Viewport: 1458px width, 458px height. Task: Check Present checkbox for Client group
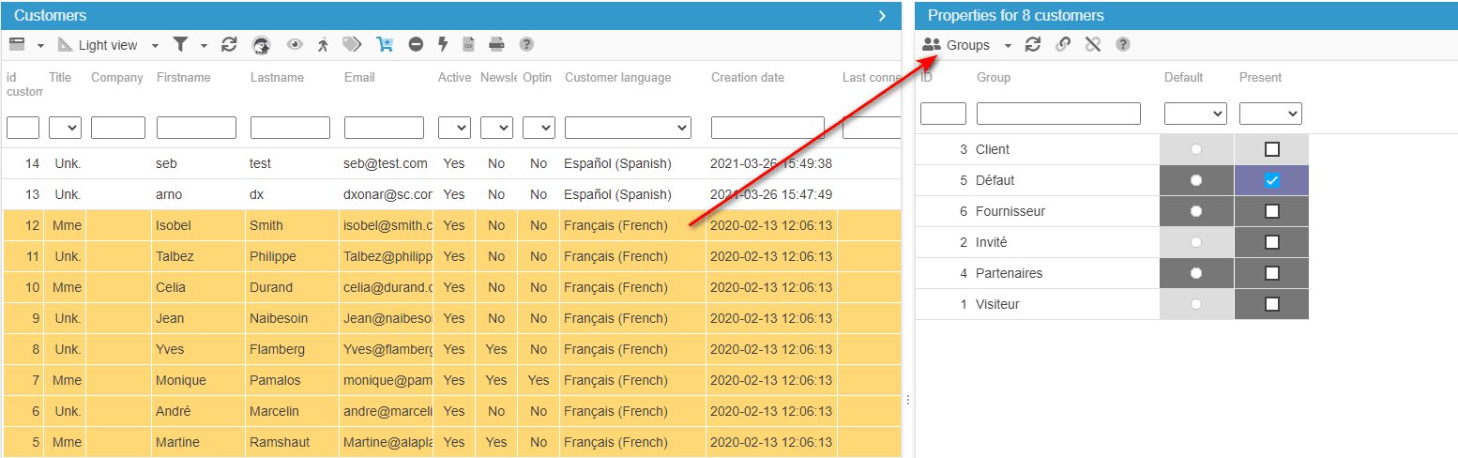click(1271, 149)
